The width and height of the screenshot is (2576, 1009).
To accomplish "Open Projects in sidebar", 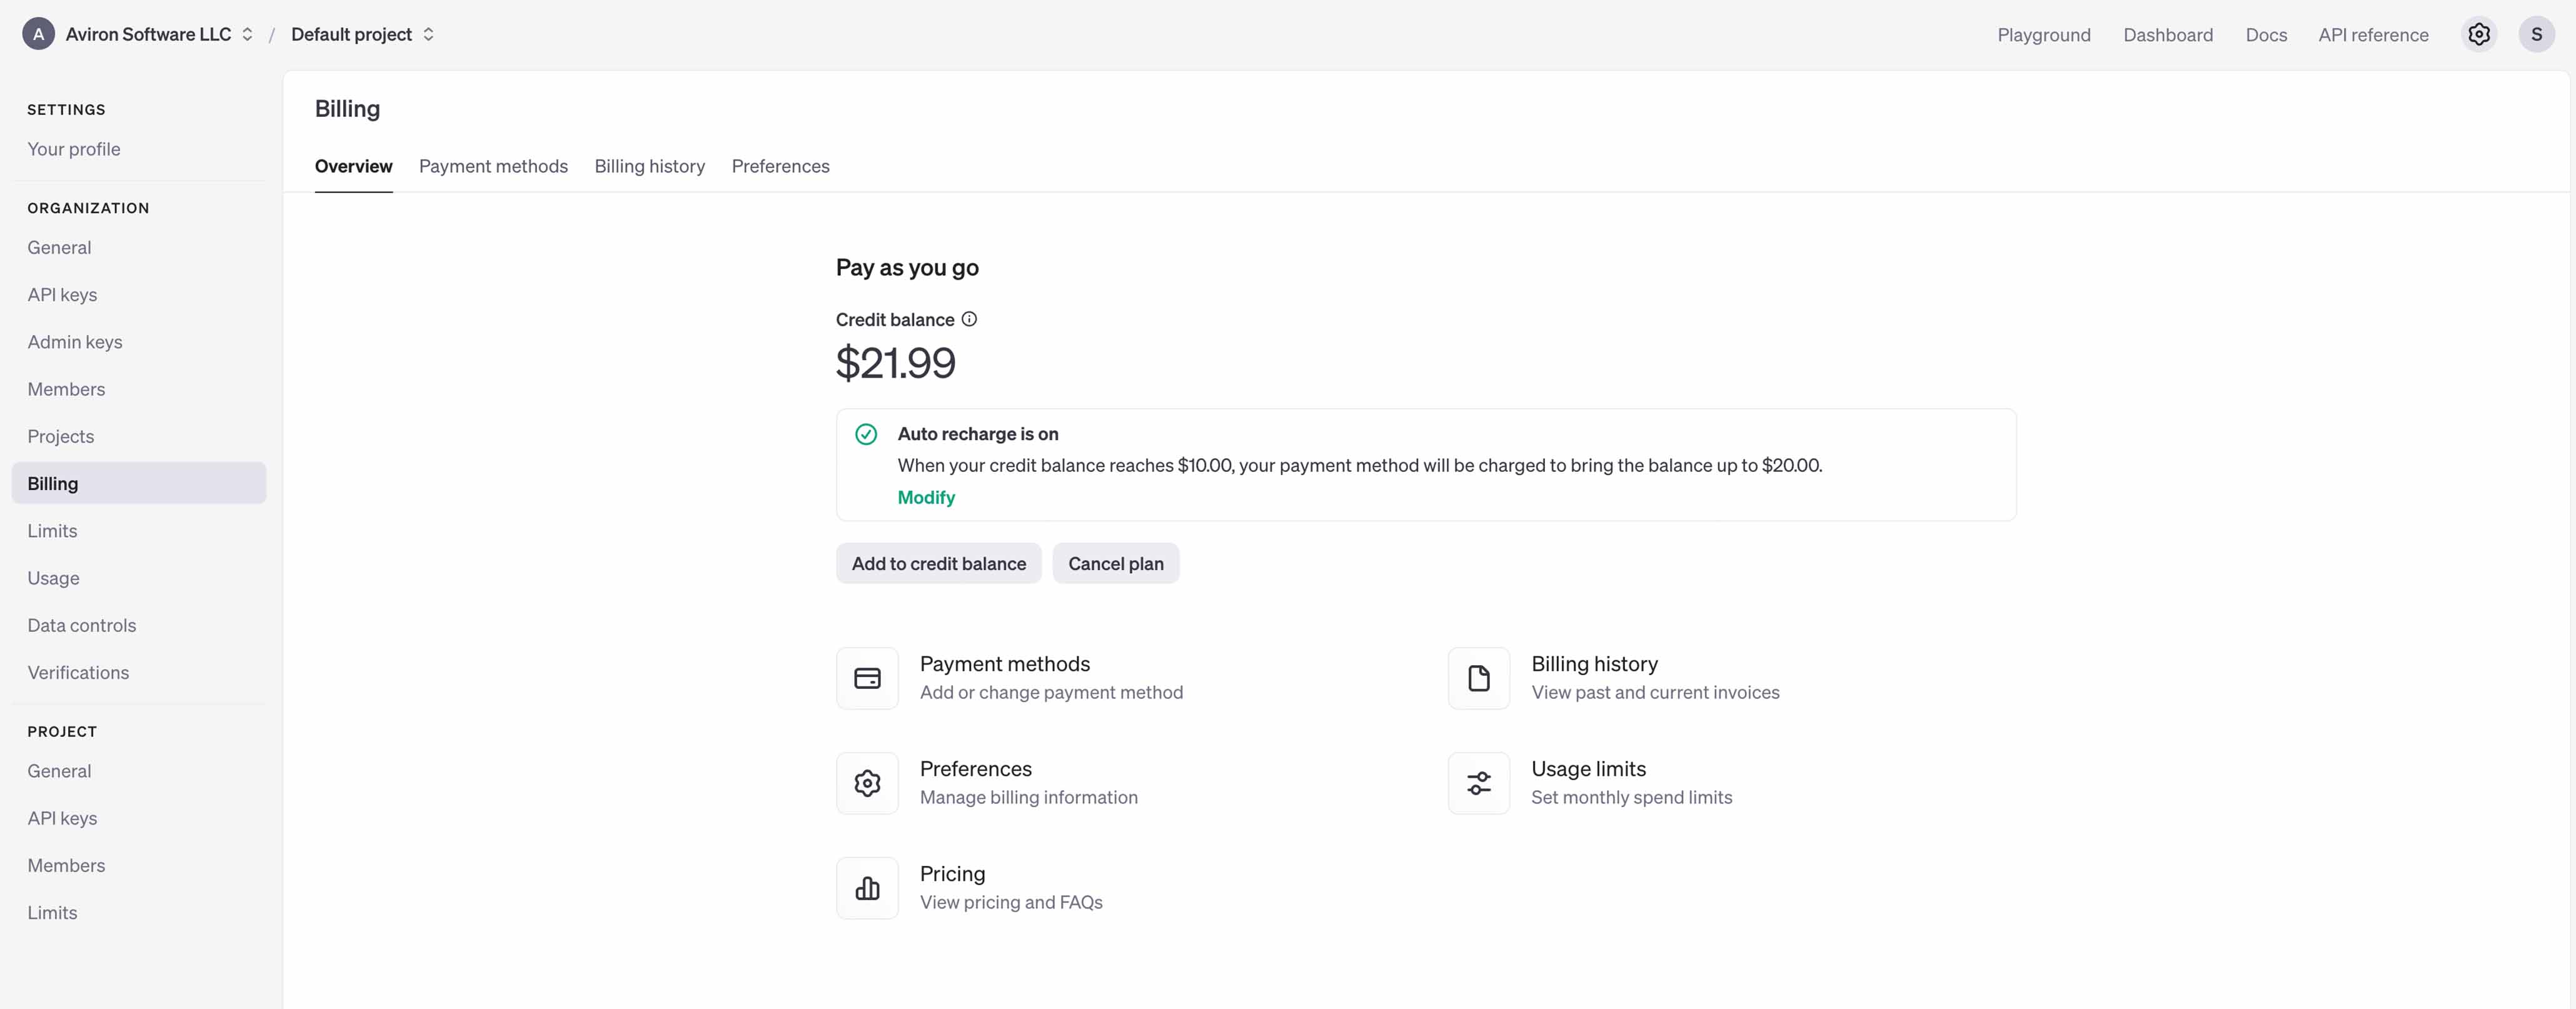I will coord(139,436).
